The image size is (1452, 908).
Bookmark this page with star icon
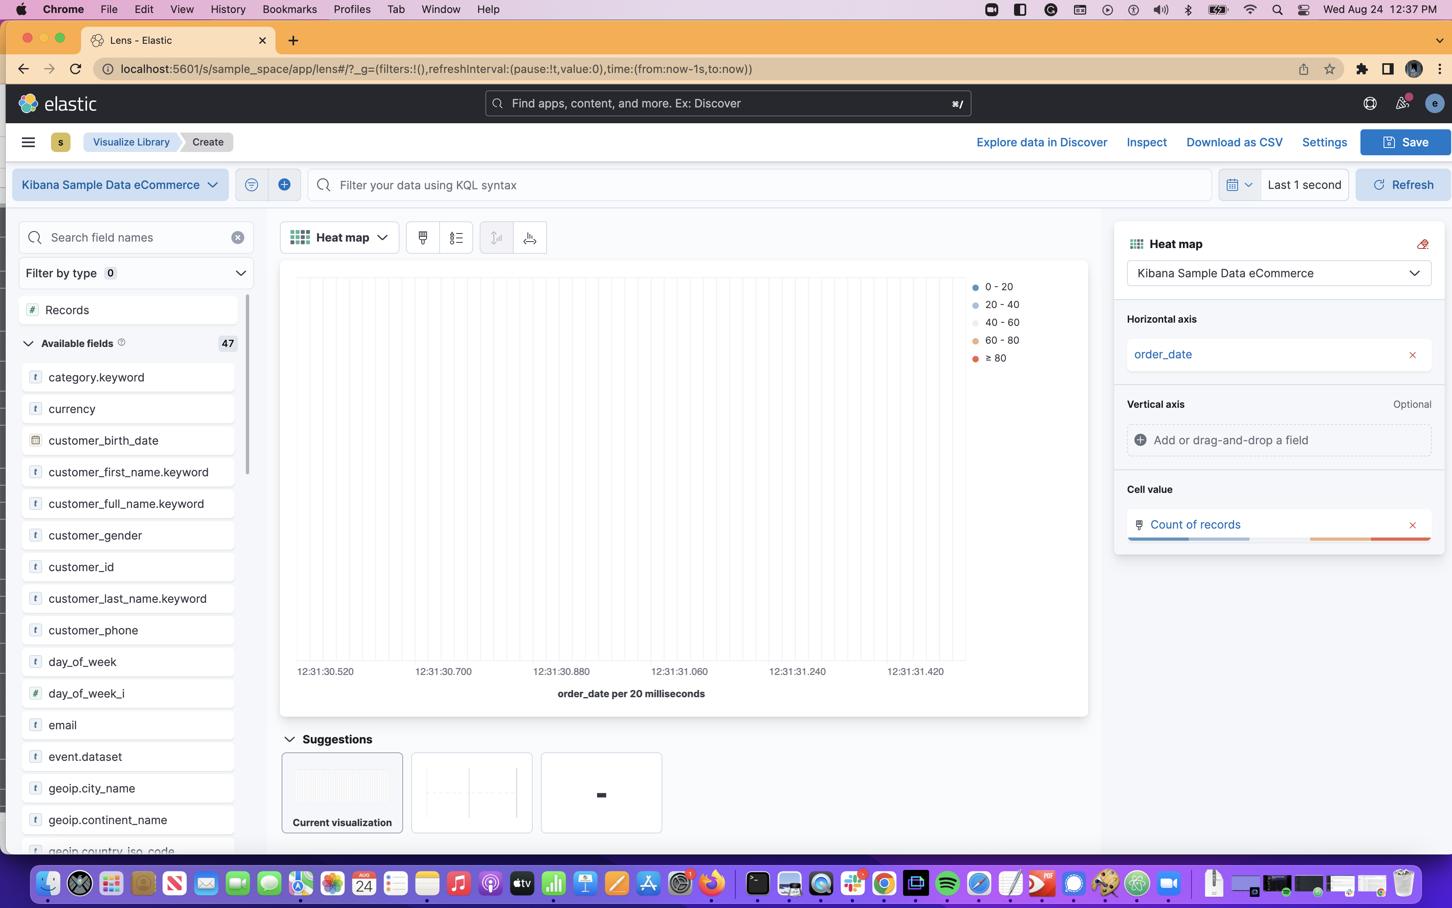click(x=1330, y=69)
